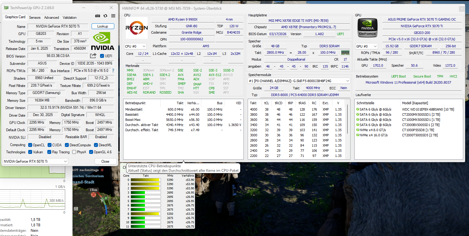469x236 pixels.
Task: Select the Boost Max row
Action: click(x=183, y=120)
